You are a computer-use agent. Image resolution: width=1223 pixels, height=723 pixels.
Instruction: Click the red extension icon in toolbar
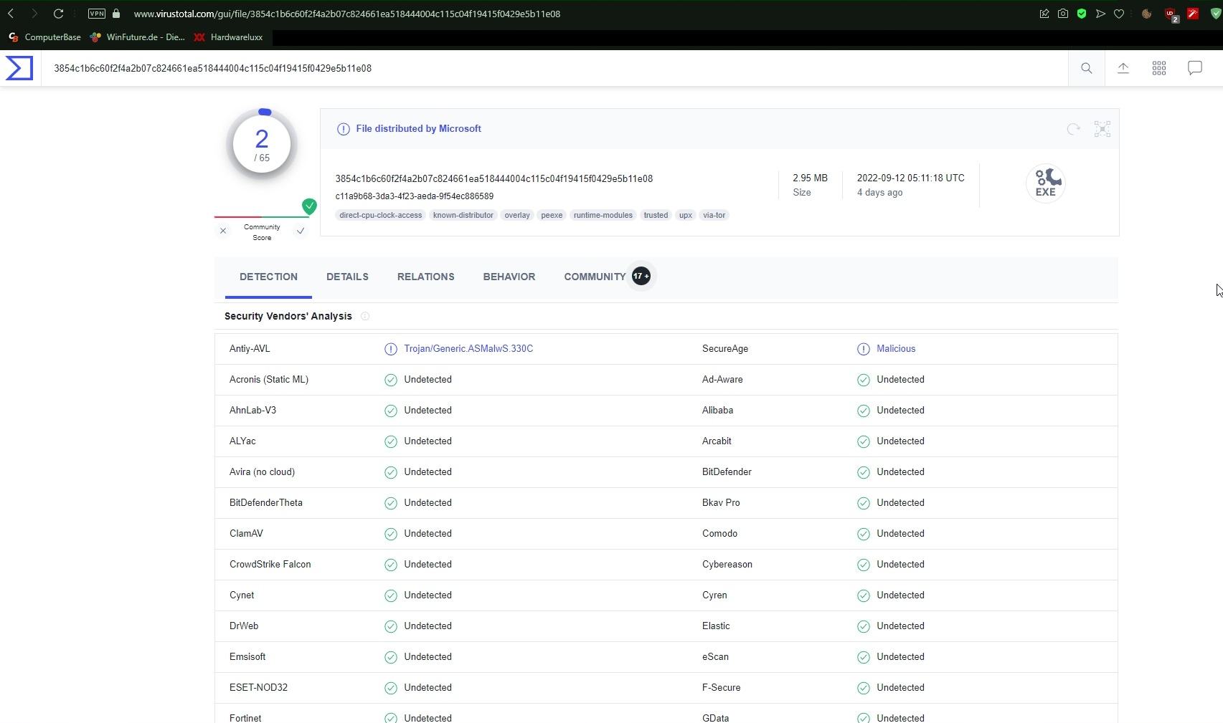tap(1193, 14)
